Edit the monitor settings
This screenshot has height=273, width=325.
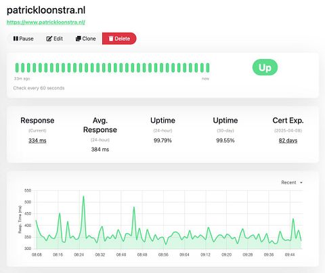(x=54, y=39)
